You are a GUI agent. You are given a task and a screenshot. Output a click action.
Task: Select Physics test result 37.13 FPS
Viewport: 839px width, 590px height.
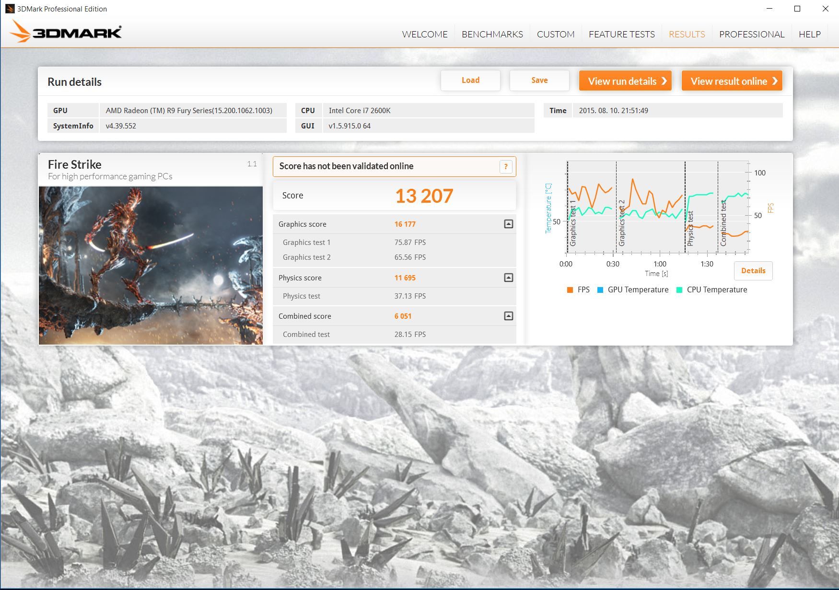pos(410,296)
